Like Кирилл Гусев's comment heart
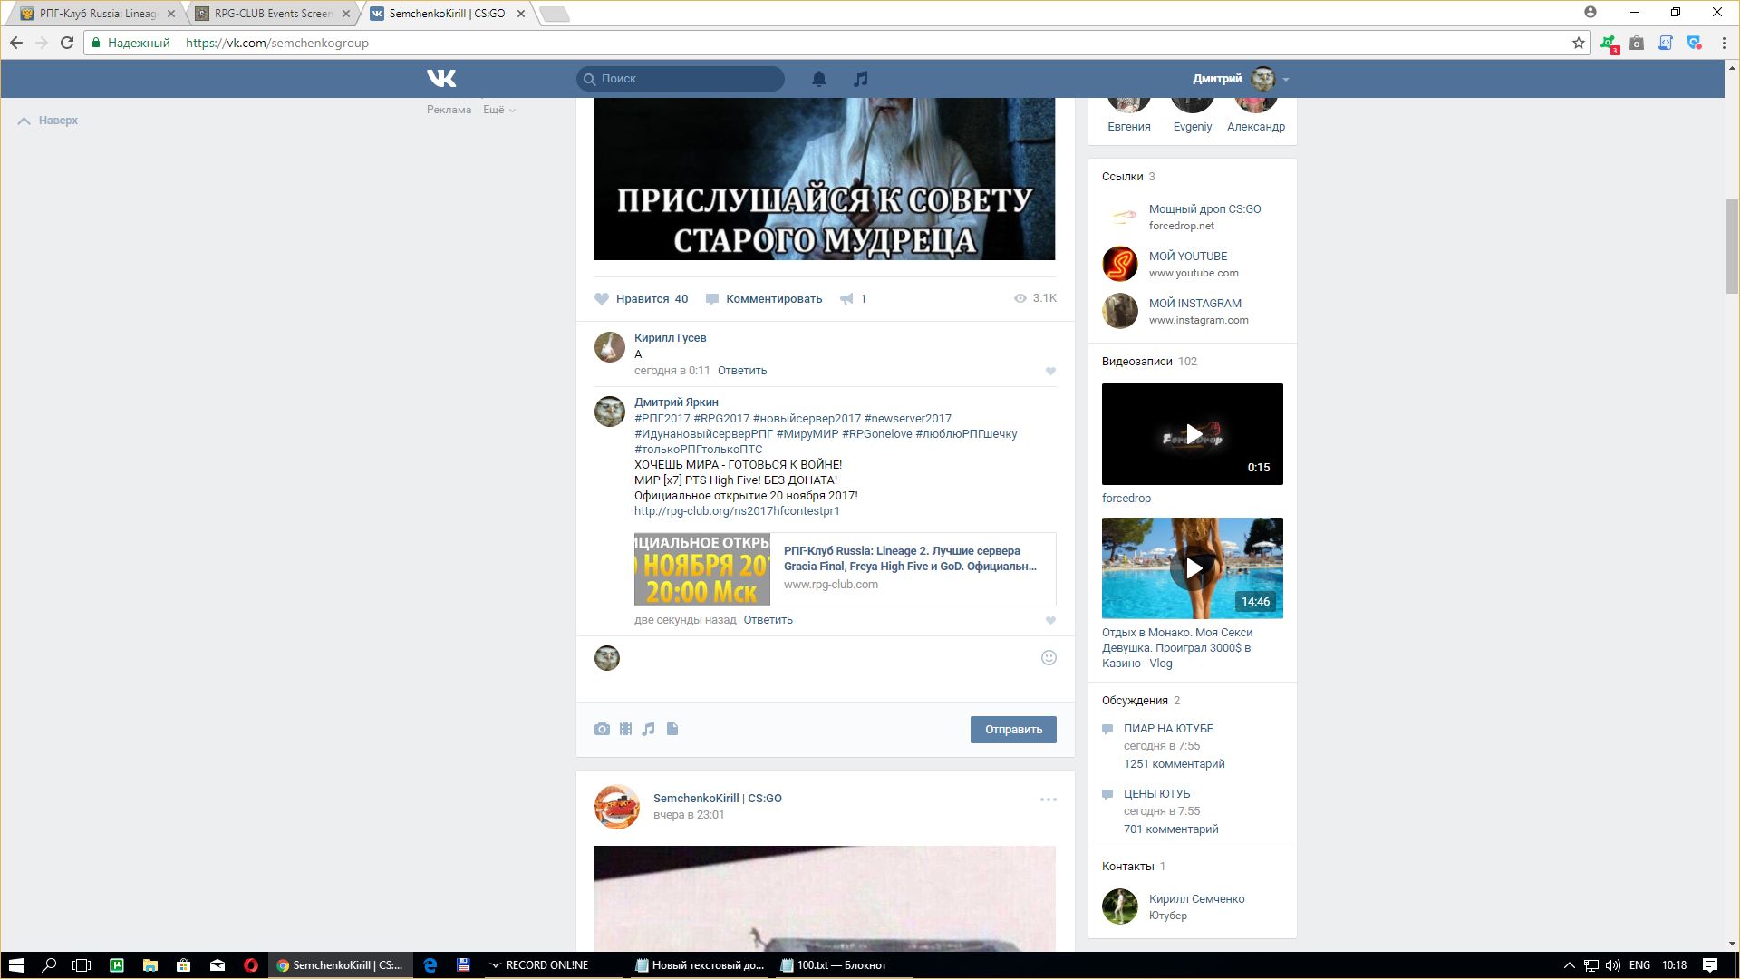Screen dimensions: 1740x979 point(1050,371)
